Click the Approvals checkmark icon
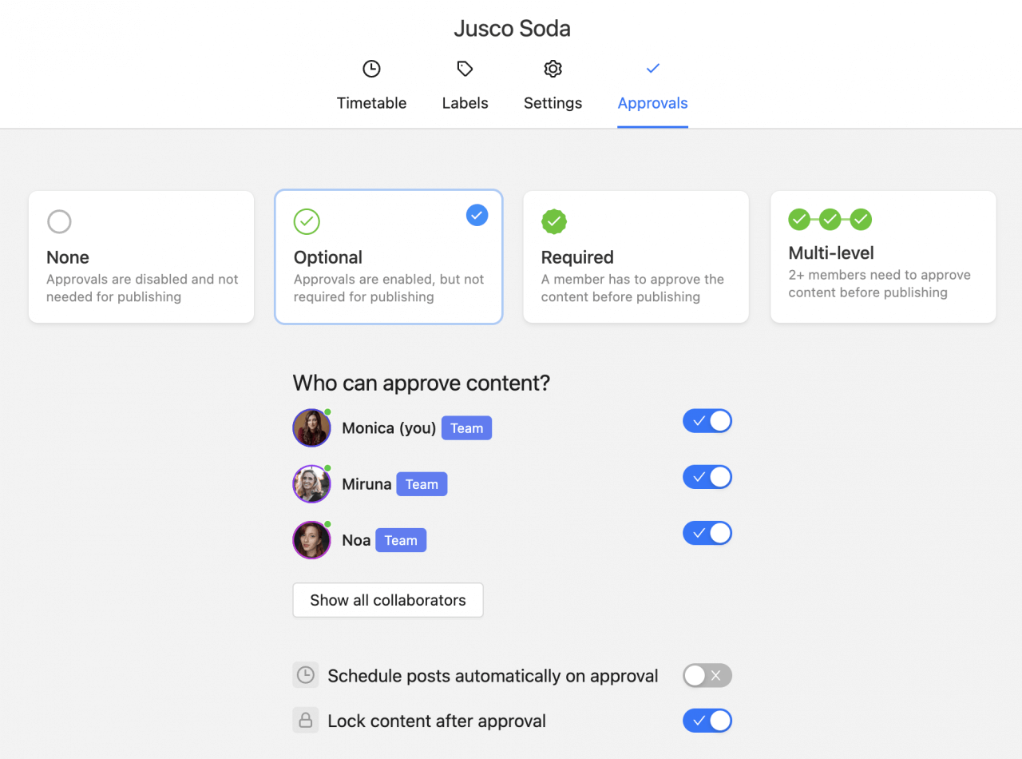Viewport: 1022px width, 759px height. 652,69
